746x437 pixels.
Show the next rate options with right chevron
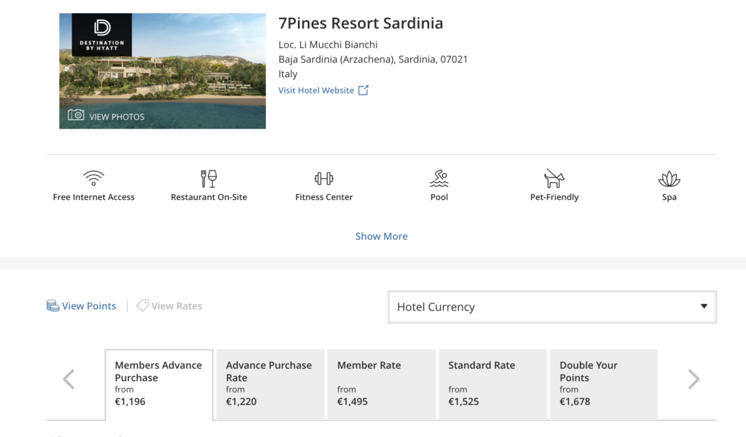[694, 379]
